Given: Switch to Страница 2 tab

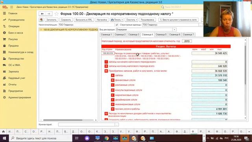Looking at the screenshot, I should [120, 35].
